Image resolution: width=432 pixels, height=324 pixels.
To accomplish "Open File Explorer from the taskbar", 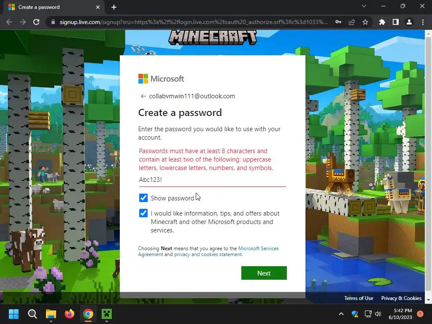I will click(51, 314).
